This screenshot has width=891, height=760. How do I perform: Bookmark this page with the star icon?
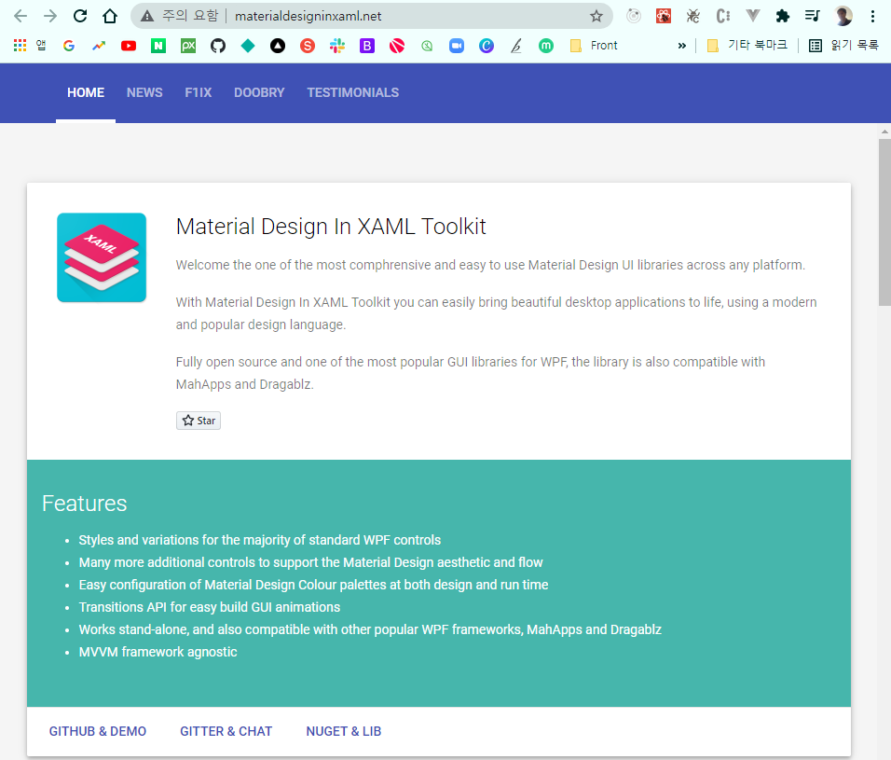(x=596, y=16)
